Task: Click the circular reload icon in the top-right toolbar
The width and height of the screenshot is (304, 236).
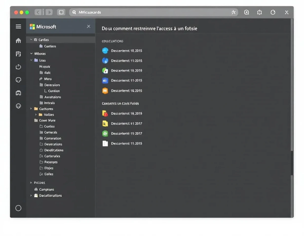Action: (273, 12)
